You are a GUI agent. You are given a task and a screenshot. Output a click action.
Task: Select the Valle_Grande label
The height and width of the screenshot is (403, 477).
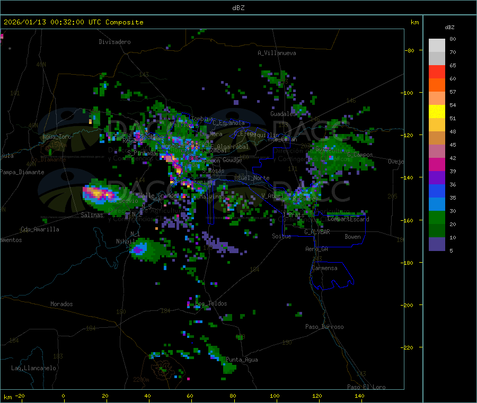point(157,195)
